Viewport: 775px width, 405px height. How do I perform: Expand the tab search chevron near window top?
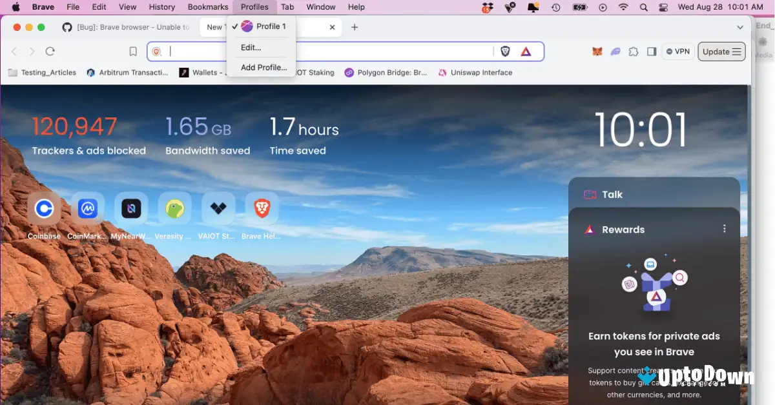740,27
